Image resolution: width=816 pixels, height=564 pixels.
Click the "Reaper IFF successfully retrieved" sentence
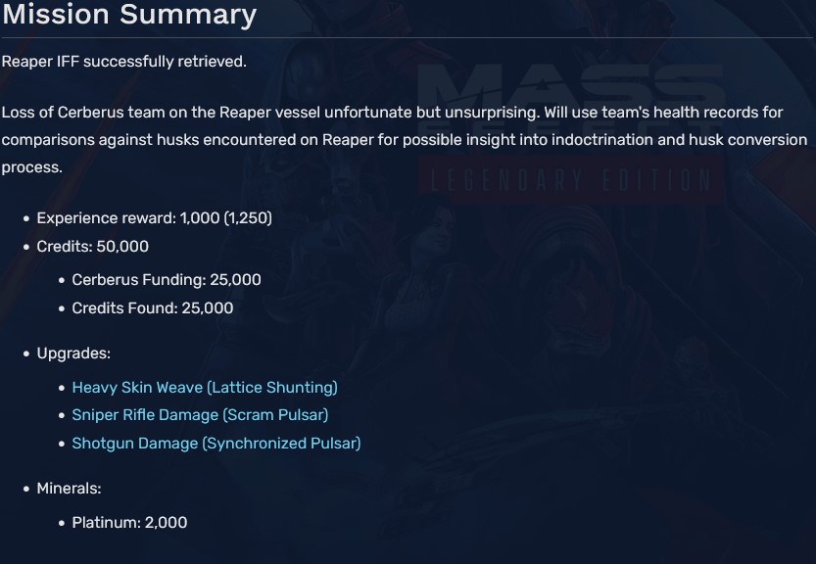[x=123, y=62]
